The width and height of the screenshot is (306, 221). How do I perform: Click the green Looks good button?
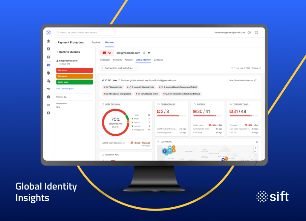[74, 82]
